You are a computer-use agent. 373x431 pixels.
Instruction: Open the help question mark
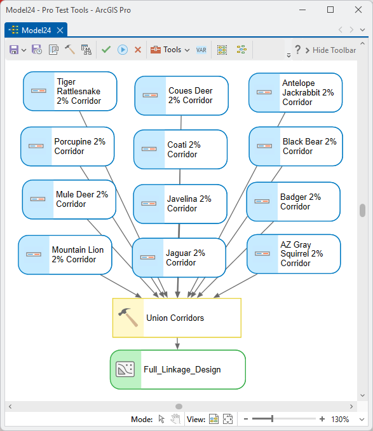[x=298, y=50]
